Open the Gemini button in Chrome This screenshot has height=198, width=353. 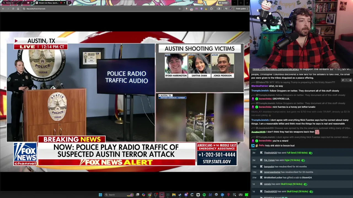223,3
